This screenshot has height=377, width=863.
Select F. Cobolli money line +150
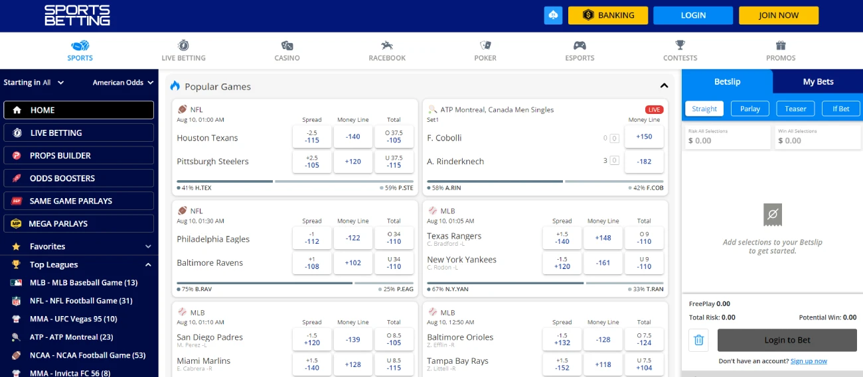[x=644, y=137]
